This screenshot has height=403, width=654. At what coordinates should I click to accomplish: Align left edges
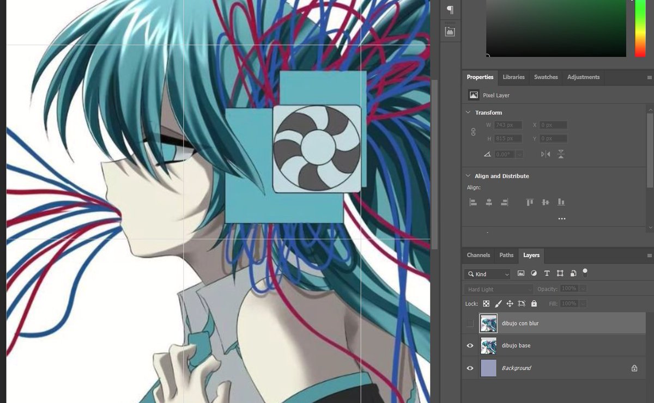coord(473,202)
